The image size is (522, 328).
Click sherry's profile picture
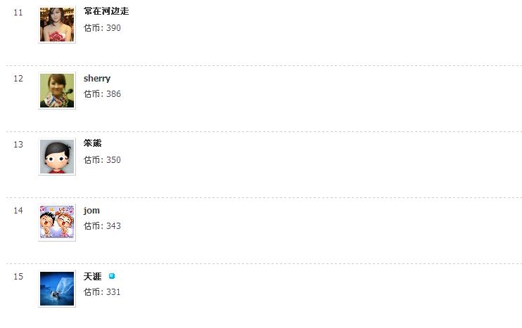point(57,91)
